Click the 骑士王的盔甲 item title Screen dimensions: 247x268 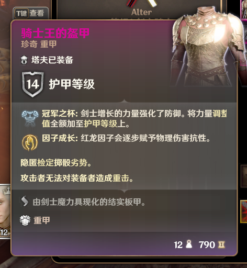coord(55,33)
